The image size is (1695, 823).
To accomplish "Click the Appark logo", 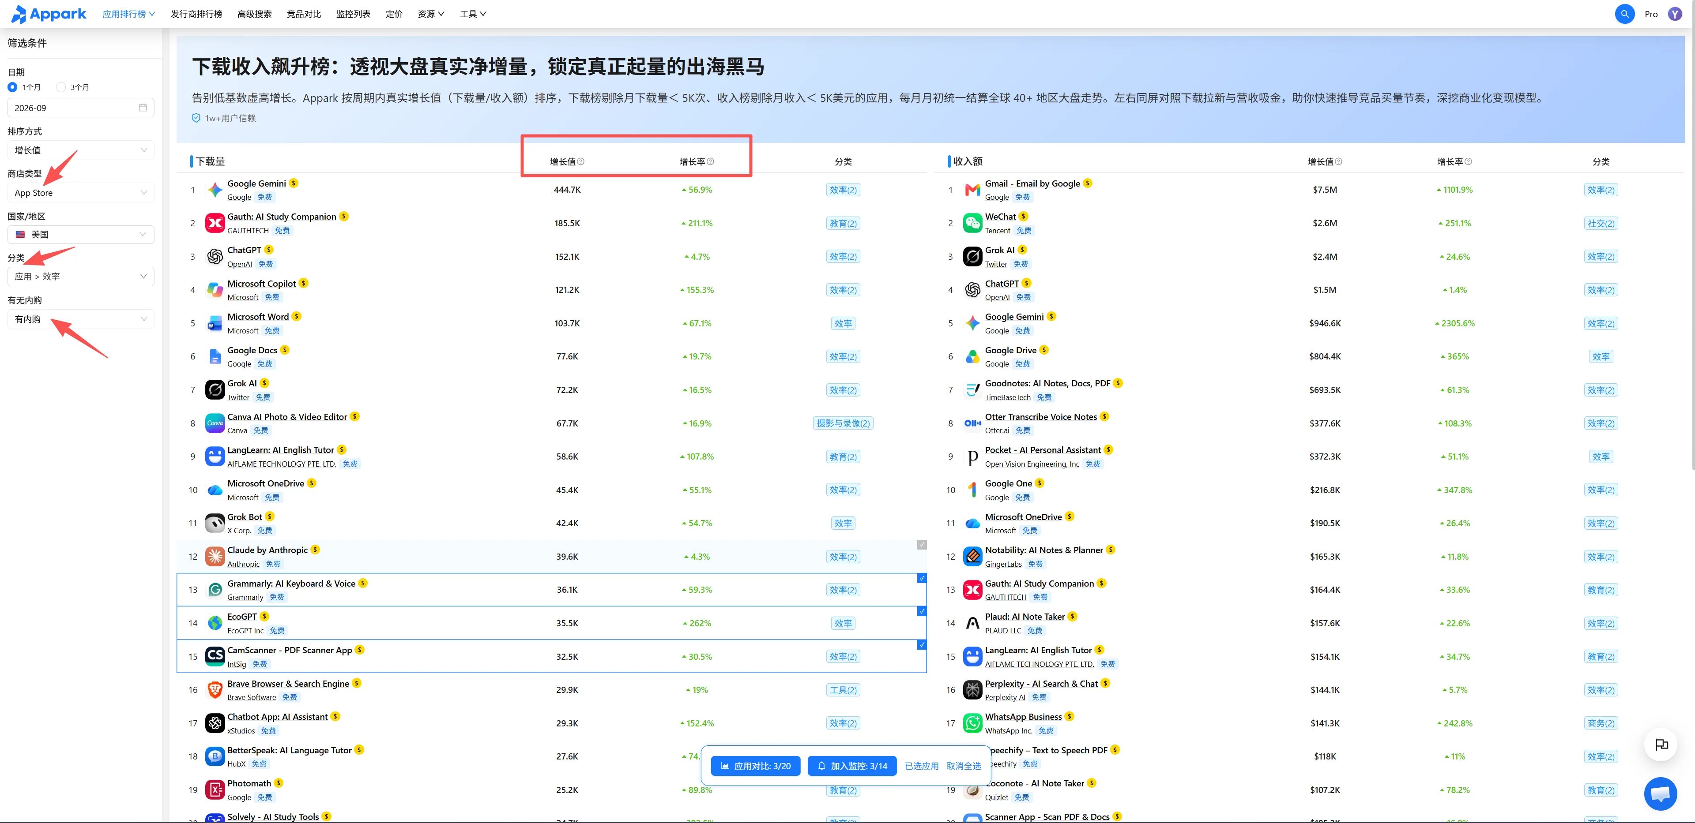I will coord(49,14).
